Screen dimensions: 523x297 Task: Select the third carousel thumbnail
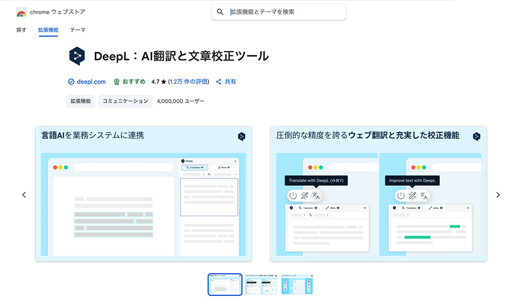pyautogui.click(x=297, y=284)
